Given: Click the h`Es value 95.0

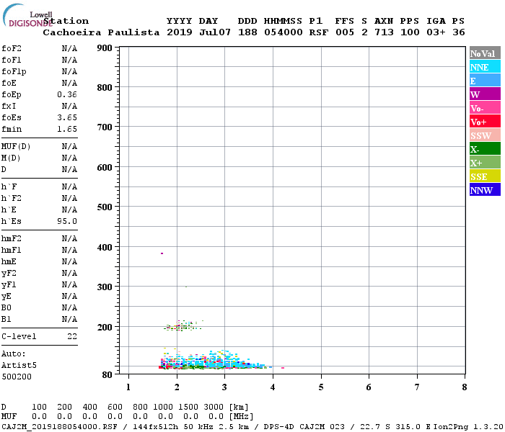Looking at the screenshot, I should (x=67, y=221).
